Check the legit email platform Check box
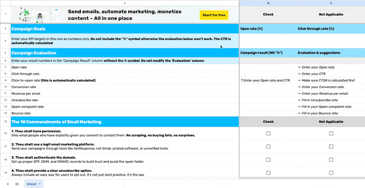 tap(268, 147)
